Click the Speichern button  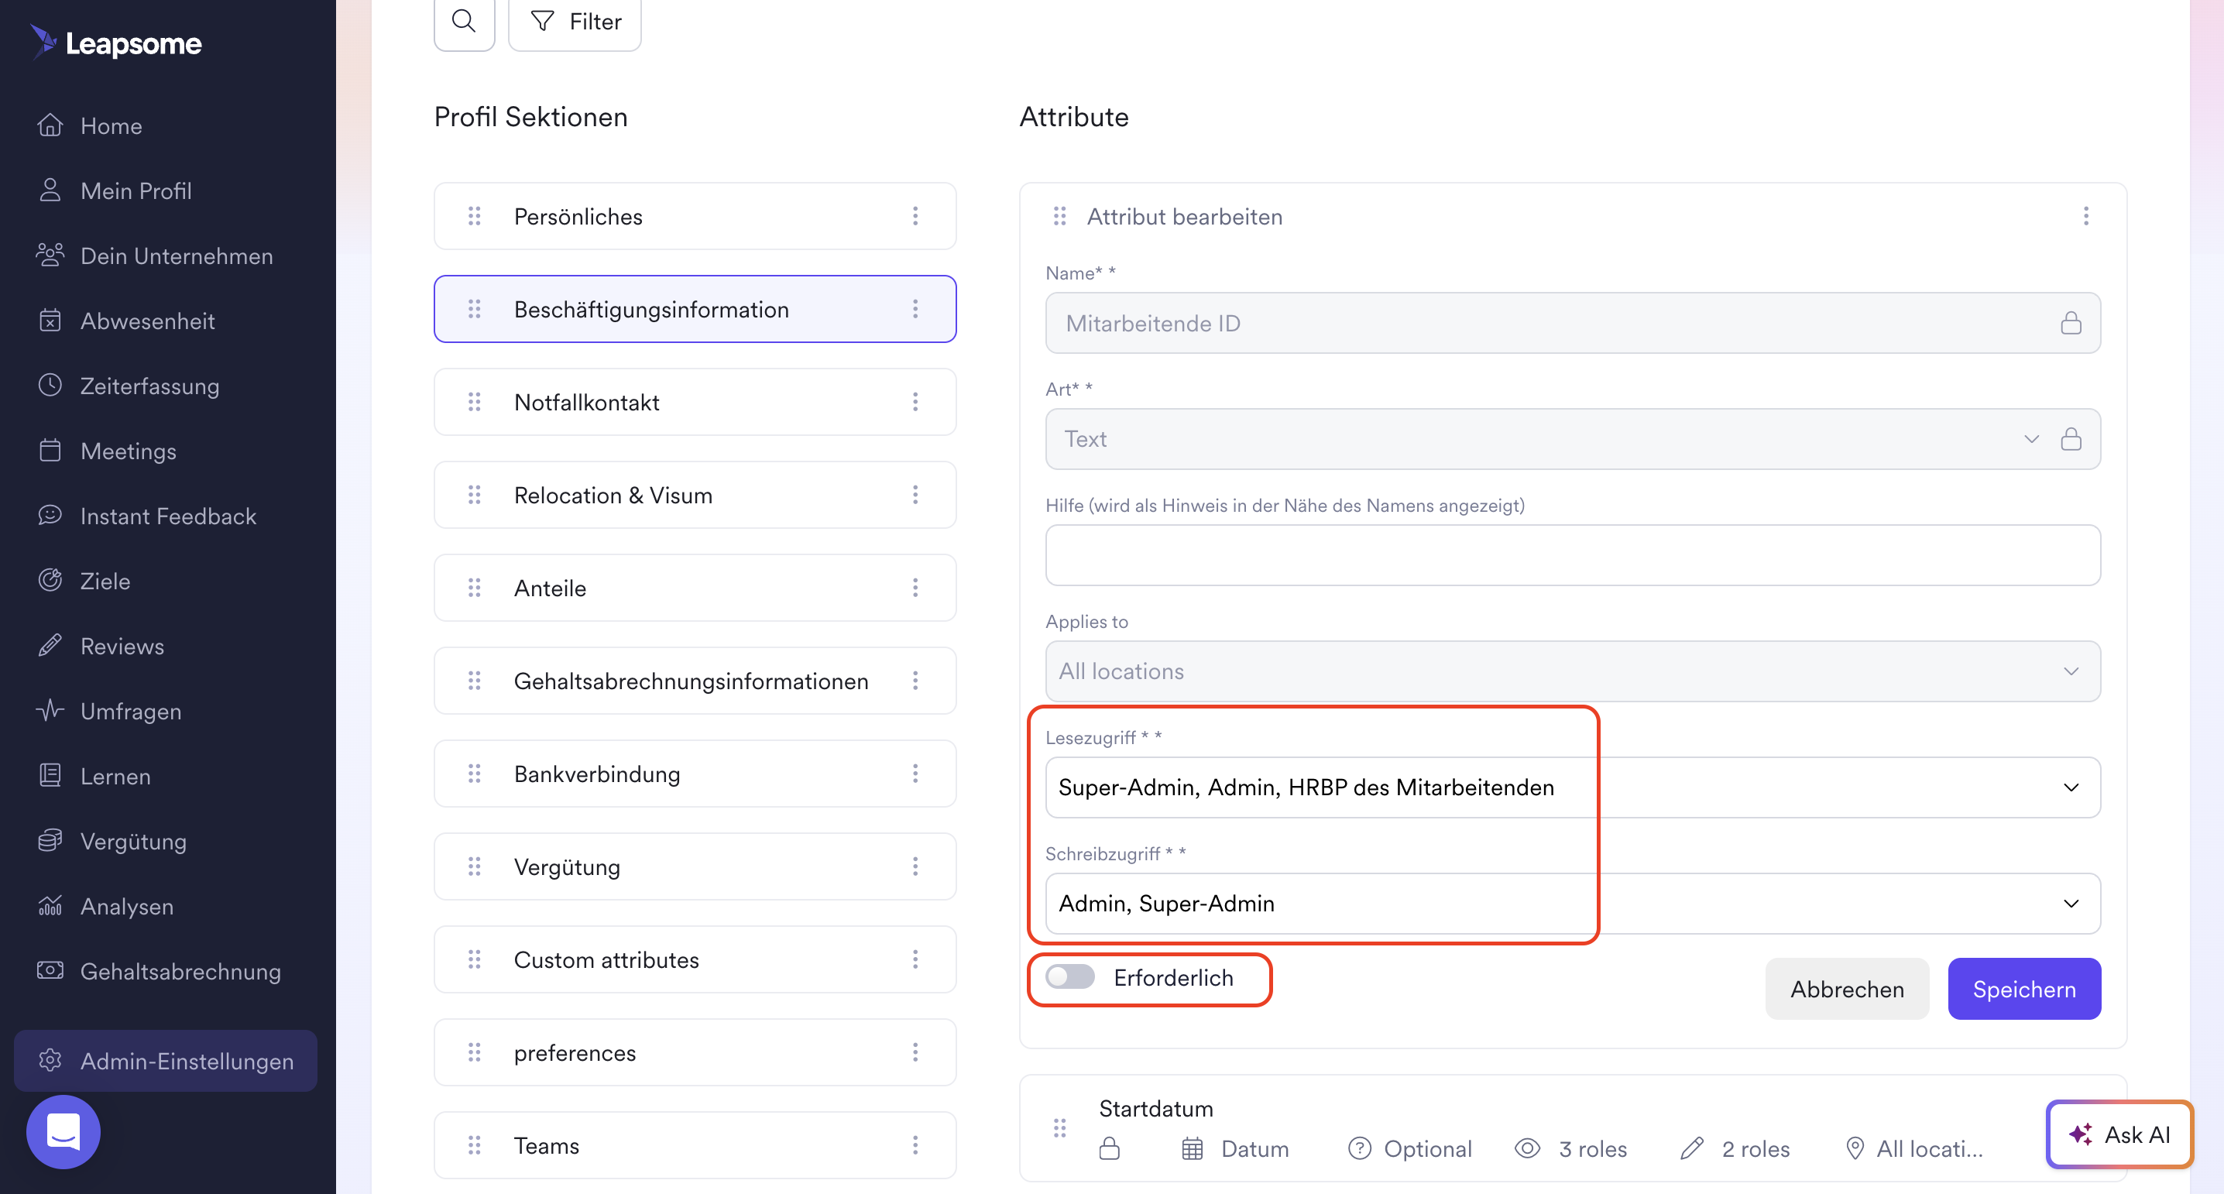point(2023,989)
